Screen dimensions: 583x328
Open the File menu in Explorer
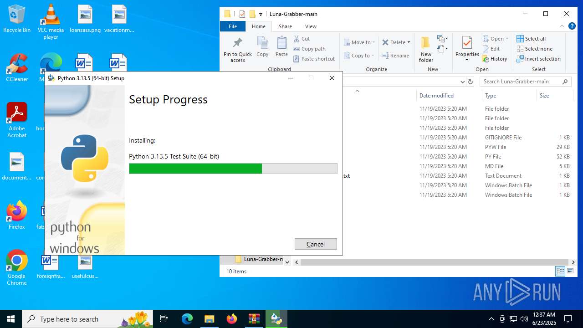233,26
